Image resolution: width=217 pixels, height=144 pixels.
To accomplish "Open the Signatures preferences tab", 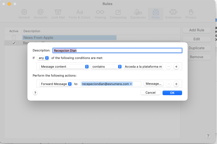I will 138,14.
